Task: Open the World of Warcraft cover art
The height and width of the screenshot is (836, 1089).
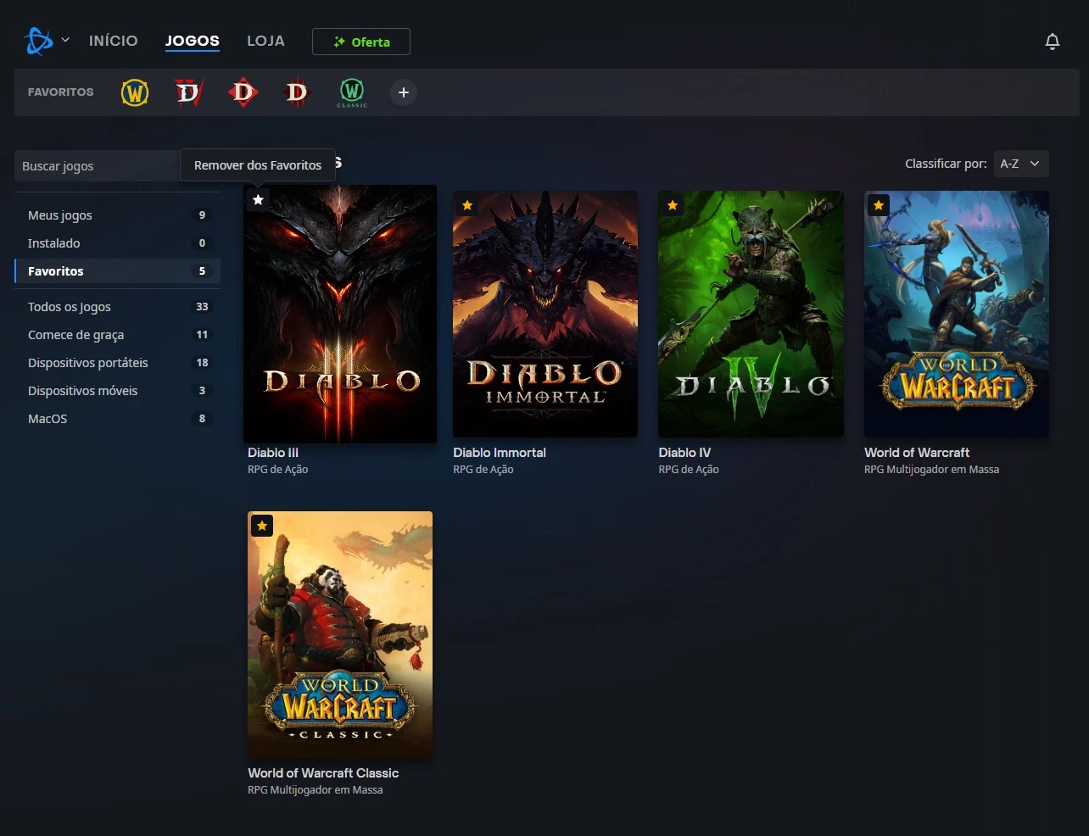Action: (956, 314)
